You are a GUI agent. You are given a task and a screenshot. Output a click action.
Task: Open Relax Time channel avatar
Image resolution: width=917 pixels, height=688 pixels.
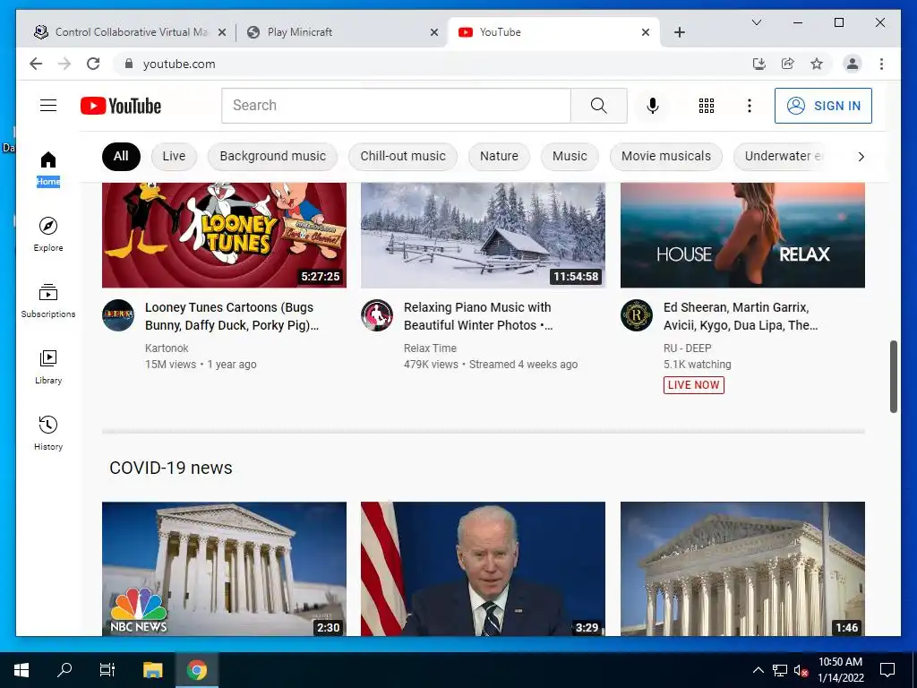[x=377, y=315]
